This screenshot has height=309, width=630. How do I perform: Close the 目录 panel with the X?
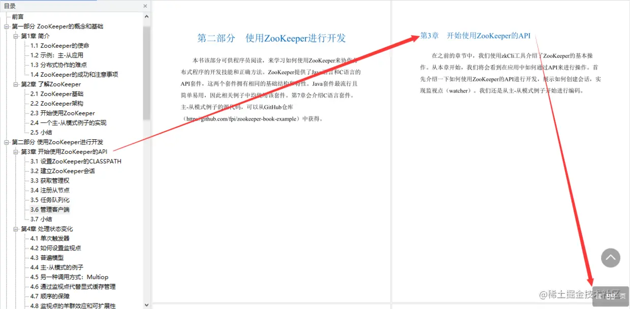[x=145, y=6]
